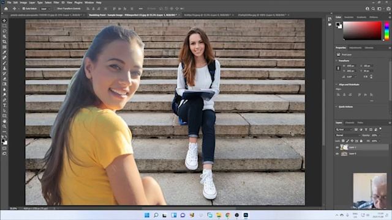392x220 pixels.
Task: Click the foreground color swatch in Color panel
Action: pos(337,24)
